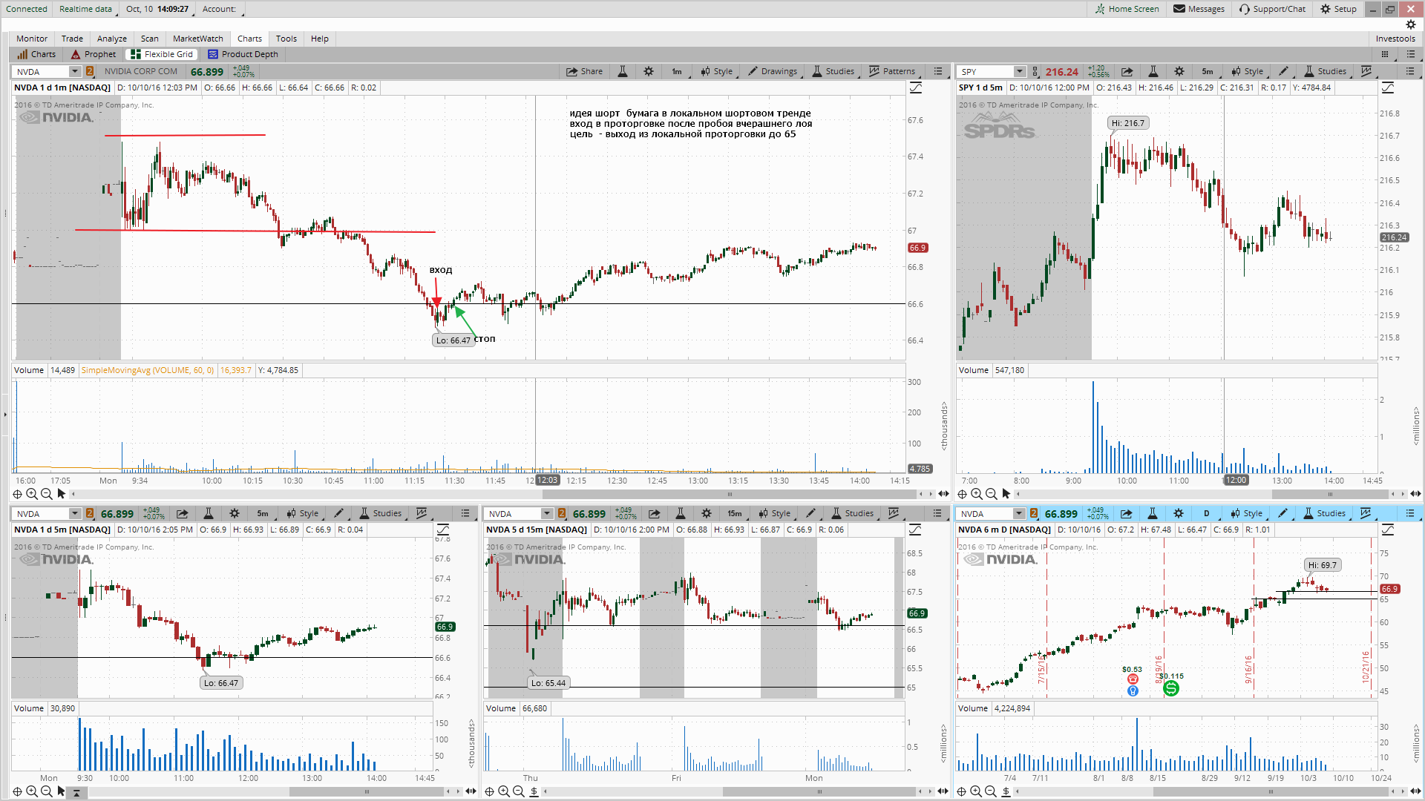Click patterns icon in NVDA daily chart toolbar
Screen dimensions: 1425x801
[x=1366, y=513]
